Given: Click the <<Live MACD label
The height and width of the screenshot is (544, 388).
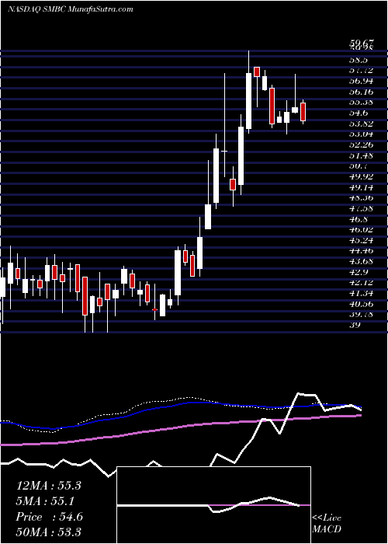Looking at the screenshot, I should click(x=327, y=524).
